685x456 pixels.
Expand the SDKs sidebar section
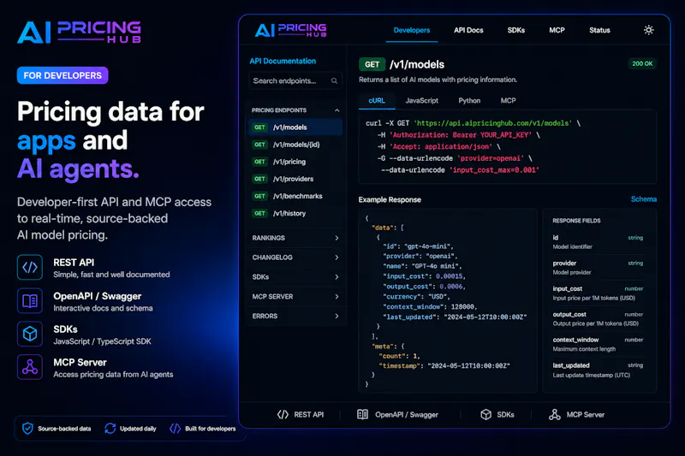pyautogui.click(x=295, y=277)
